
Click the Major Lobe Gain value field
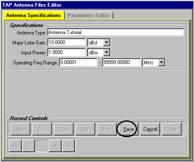click(x=66, y=42)
